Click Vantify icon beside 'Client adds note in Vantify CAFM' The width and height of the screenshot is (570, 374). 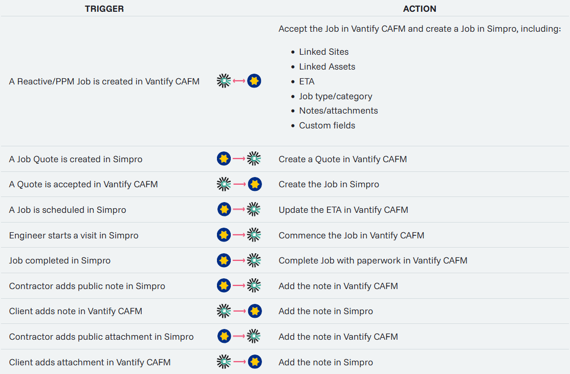pos(224,311)
